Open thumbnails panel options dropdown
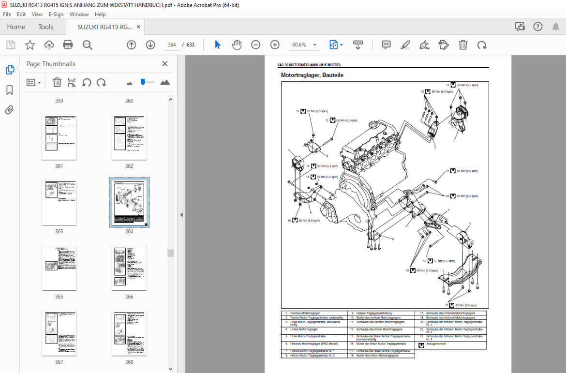Screen dimensions: 566x373 [x=33, y=82]
